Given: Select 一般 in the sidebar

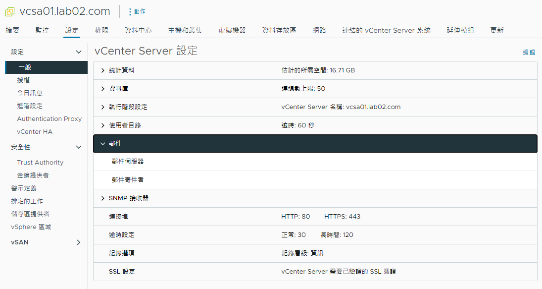Looking at the screenshot, I should tap(47, 67).
